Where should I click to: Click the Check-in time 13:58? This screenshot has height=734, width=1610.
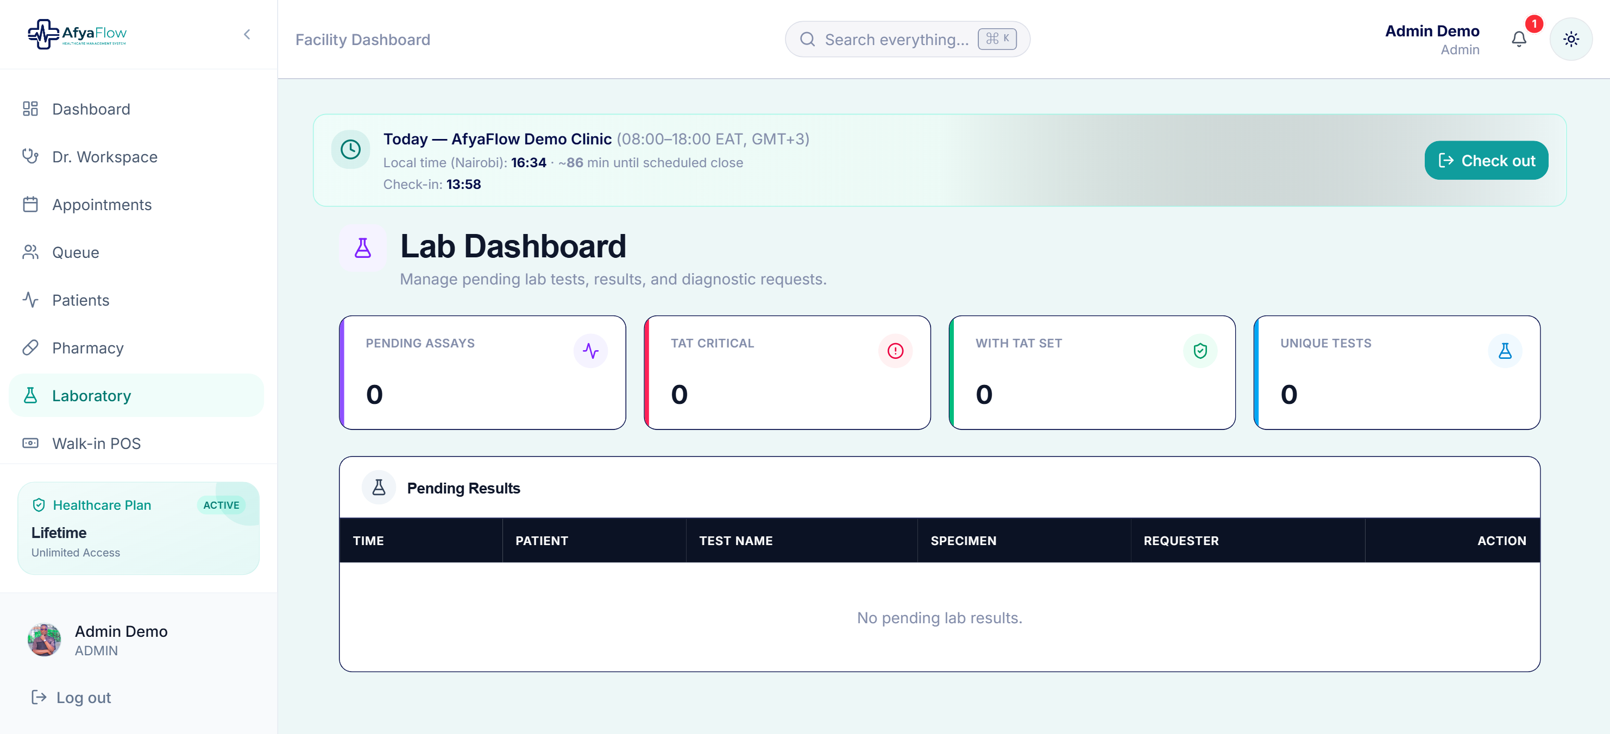tap(464, 184)
